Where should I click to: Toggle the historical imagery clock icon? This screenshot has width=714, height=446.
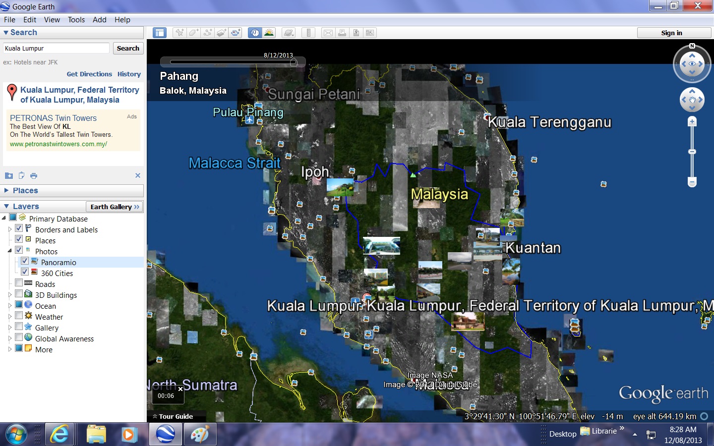coord(255,33)
